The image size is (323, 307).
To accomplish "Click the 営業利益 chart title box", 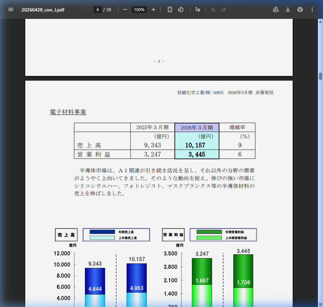I will tap(173, 234).
